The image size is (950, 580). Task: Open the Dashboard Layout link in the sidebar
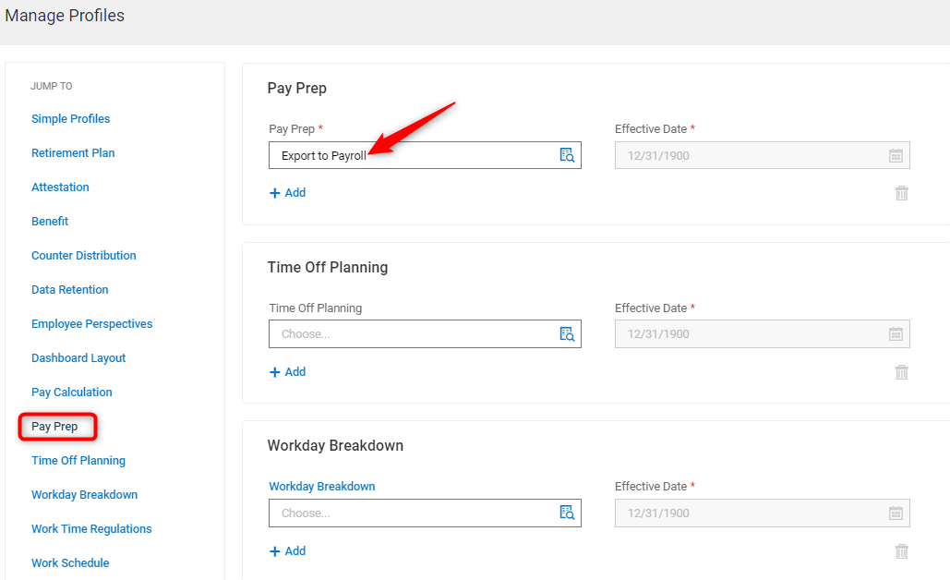78,357
